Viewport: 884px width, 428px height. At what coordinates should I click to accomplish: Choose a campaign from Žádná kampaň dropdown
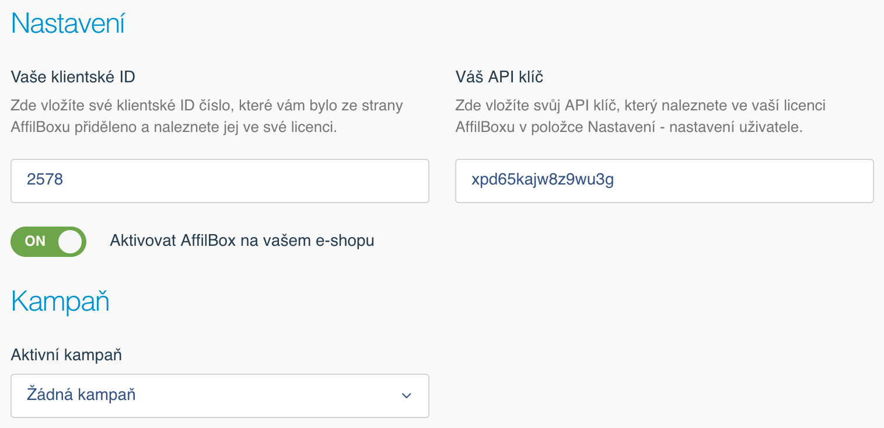(x=219, y=396)
